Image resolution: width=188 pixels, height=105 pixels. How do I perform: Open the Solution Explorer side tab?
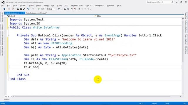click(186, 27)
